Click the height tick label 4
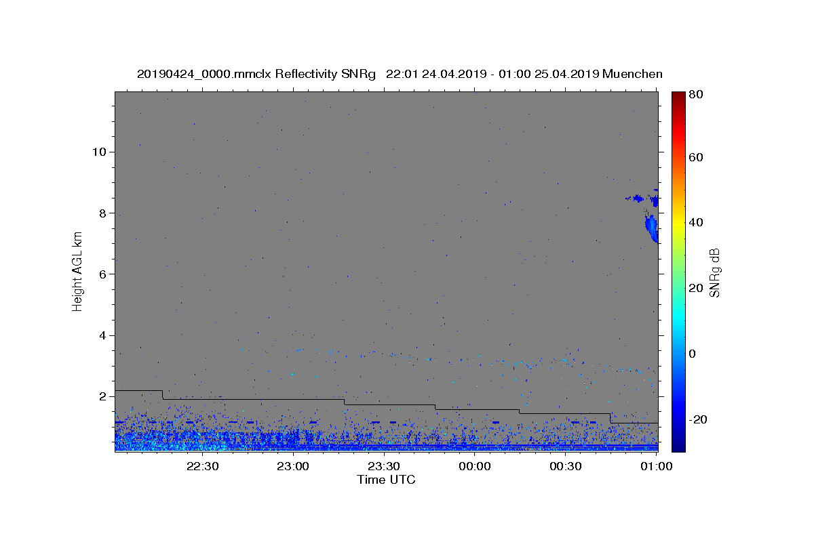 tap(101, 335)
